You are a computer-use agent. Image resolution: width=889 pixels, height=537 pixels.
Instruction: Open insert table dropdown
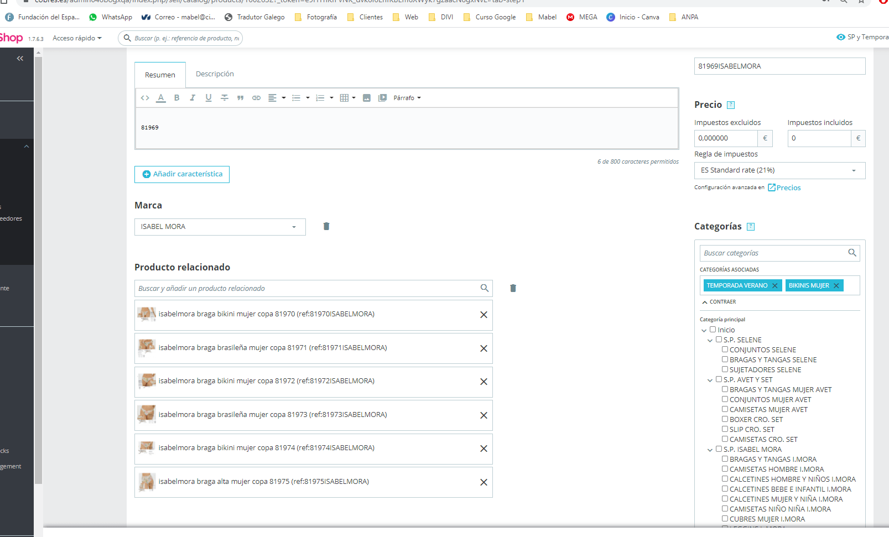(x=348, y=98)
